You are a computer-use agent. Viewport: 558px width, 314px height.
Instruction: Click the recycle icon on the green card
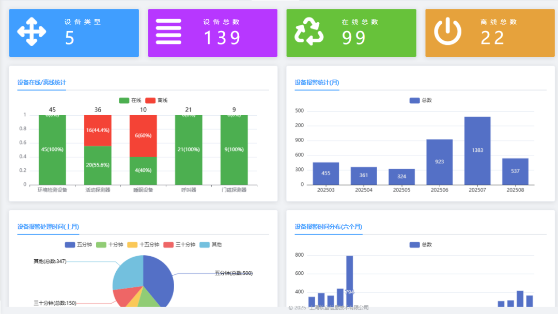(x=309, y=32)
